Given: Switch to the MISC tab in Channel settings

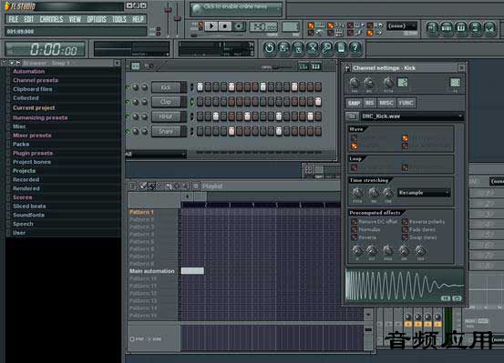Looking at the screenshot, I should (x=386, y=103).
